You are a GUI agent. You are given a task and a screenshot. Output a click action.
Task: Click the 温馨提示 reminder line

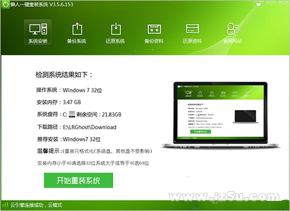pyautogui.click(x=94, y=151)
